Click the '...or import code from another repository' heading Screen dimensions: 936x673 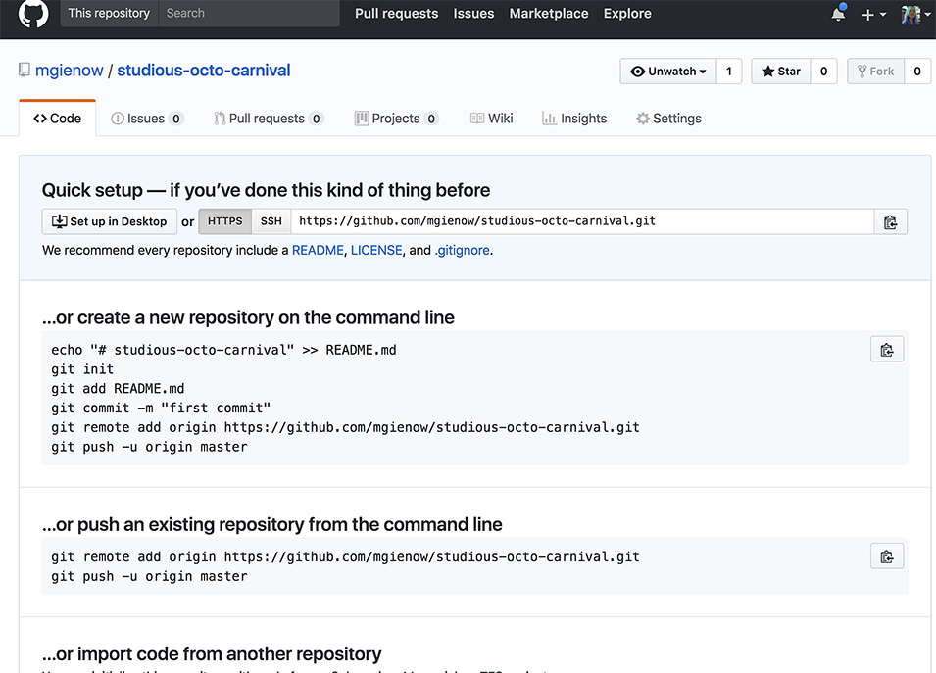[212, 654]
